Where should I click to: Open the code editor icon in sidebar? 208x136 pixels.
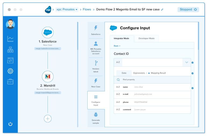pos(10,60)
